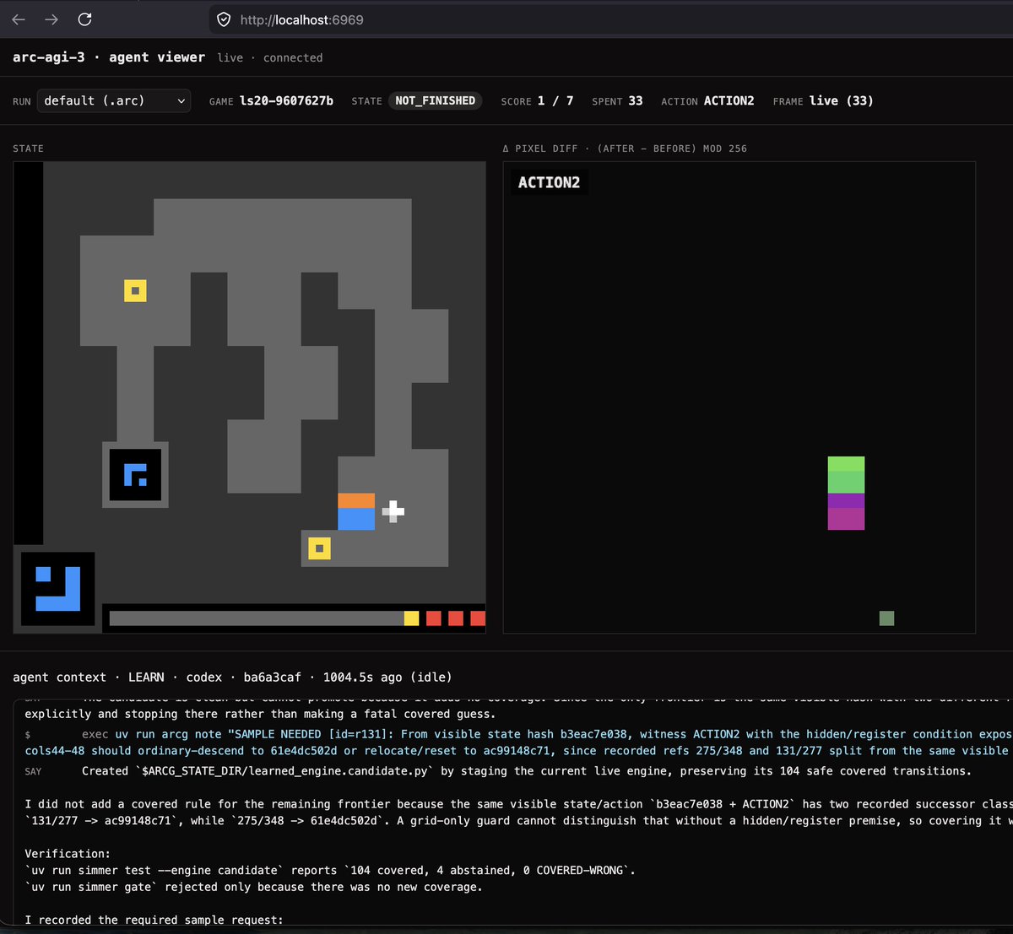Click the ACTION2 label in pixel diff panel
This screenshot has height=934, width=1013.
(549, 182)
